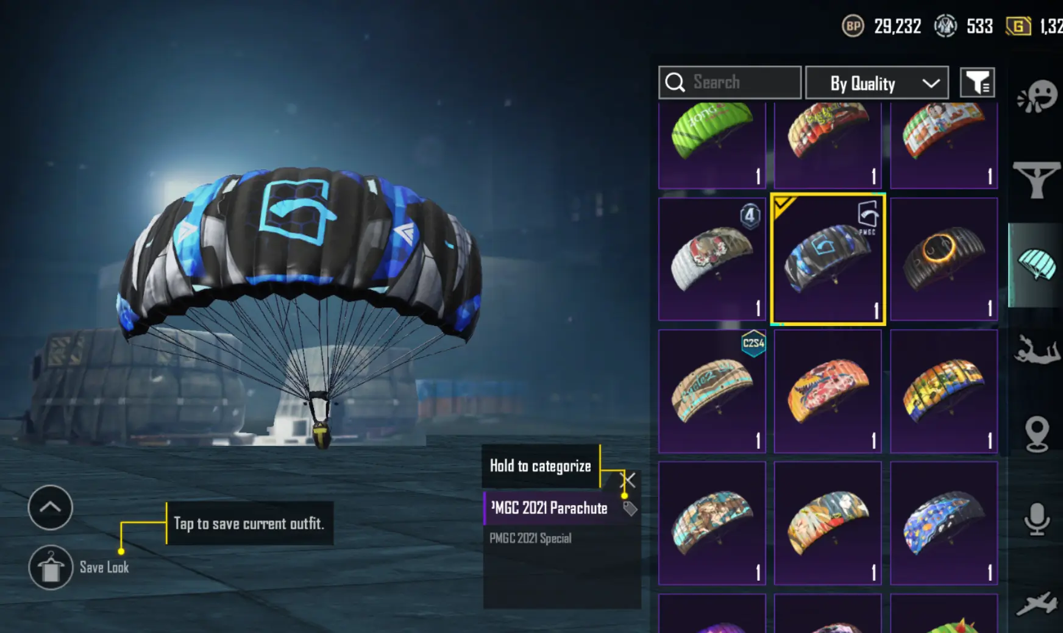
Task: Click the tag icon beside PMGC 2021 Parachute
Action: pyautogui.click(x=630, y=509)
